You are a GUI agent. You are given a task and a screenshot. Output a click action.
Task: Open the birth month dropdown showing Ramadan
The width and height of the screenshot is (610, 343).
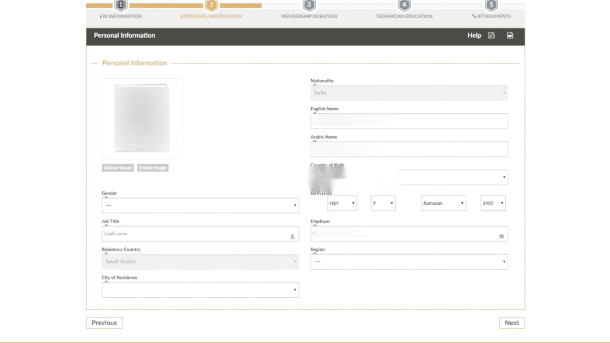coord(444,203)
